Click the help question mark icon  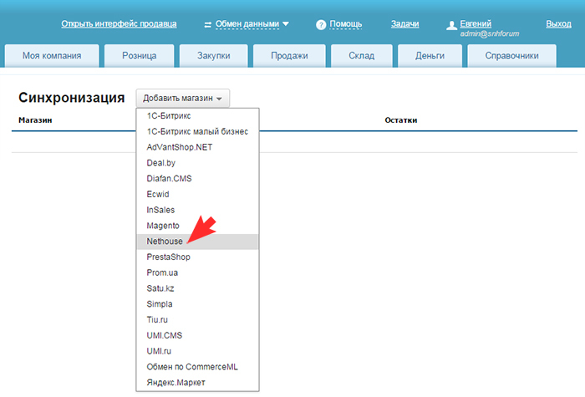point(321,24)
